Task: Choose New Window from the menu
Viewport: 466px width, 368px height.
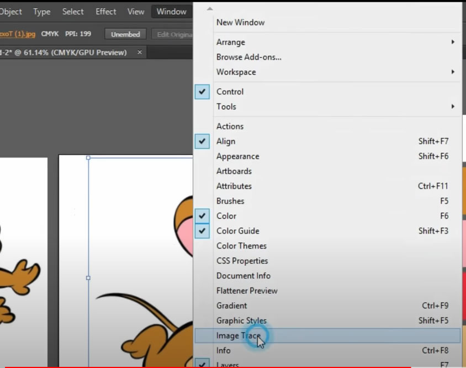Action: 327,22
